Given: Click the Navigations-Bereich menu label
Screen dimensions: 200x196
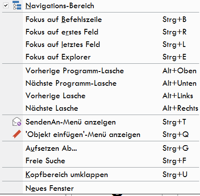Looking at the screenshot, I should (60, 6).
